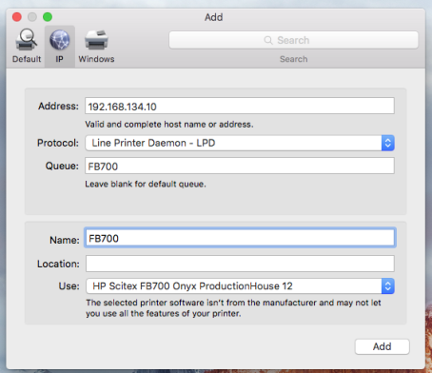Close the Add window with red button
This screenshot has height=373, width=432.
(17, 17)
